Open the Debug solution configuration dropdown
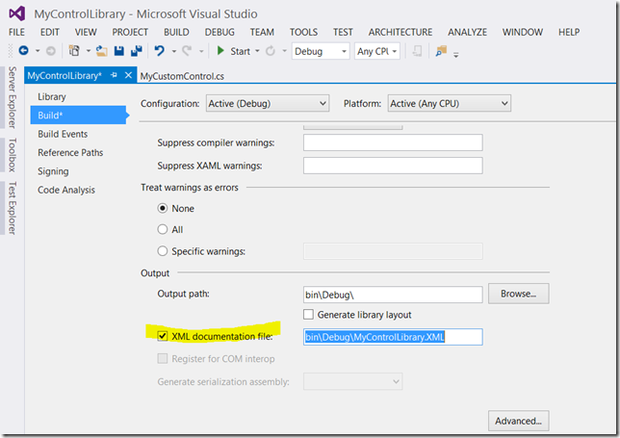620x438 pixels. [x=321, y=51]
